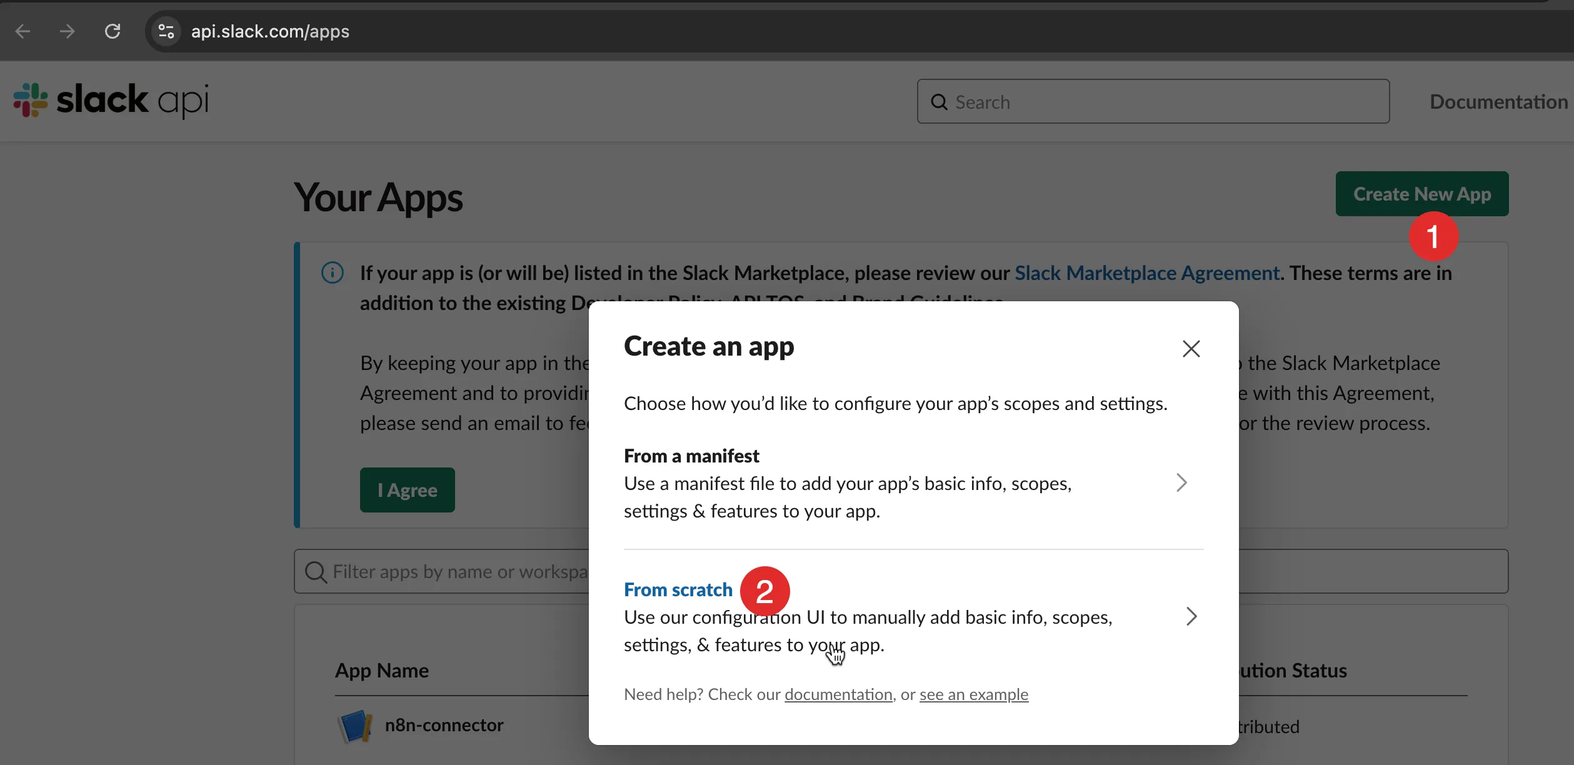Click the App Name column header

382,671
